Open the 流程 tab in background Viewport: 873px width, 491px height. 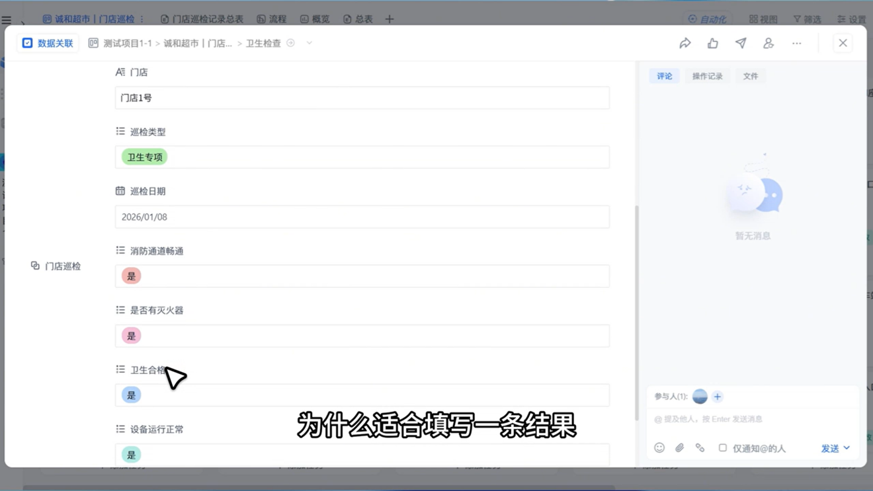pos(272,19)
